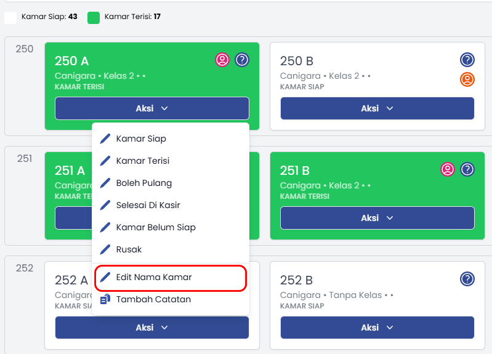Click the question mark icon on room 252 B

[467, 279]
